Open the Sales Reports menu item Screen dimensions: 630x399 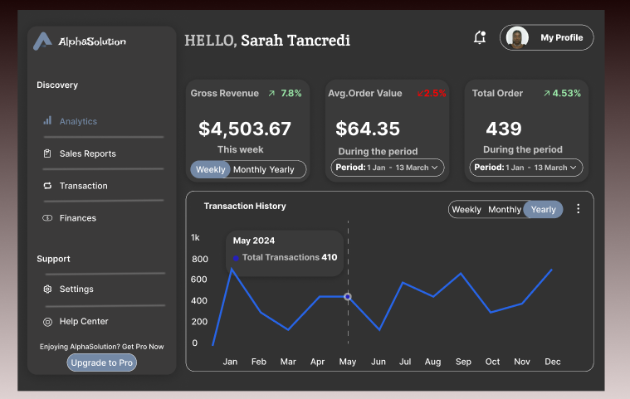point(87,153)
